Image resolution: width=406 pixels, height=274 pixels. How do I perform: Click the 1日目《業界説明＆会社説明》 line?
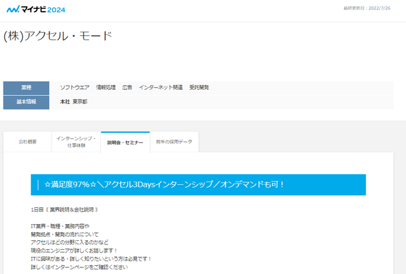pyautogui.click(x=64, y=210)
